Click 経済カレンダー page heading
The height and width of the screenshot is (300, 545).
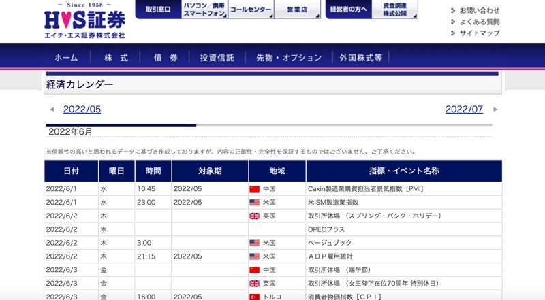click(x=80, y=84)
